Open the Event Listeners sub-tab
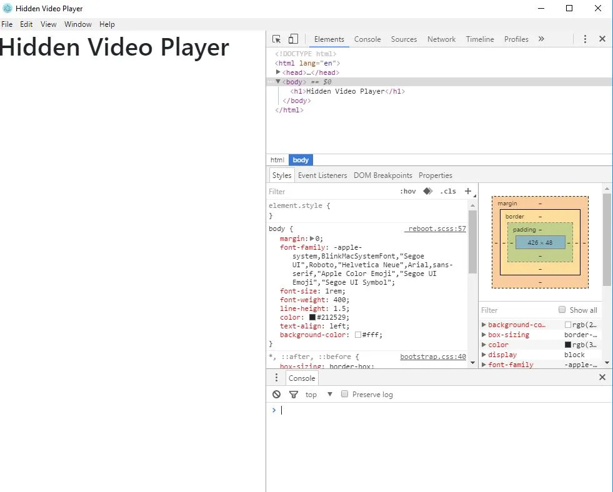Image resolution: width=613 pixels, height=492 pixels. 322,175
